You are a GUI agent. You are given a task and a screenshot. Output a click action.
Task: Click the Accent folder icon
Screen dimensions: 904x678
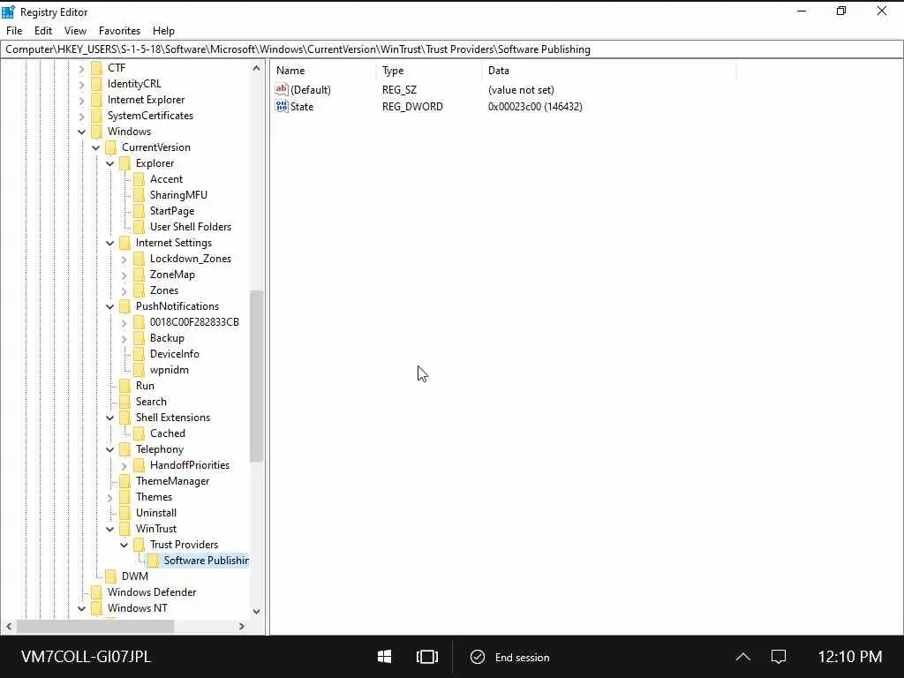[x=139, y=179]
